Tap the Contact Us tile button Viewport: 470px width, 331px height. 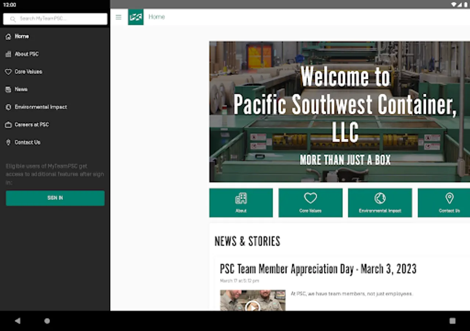tap(444, 203)
